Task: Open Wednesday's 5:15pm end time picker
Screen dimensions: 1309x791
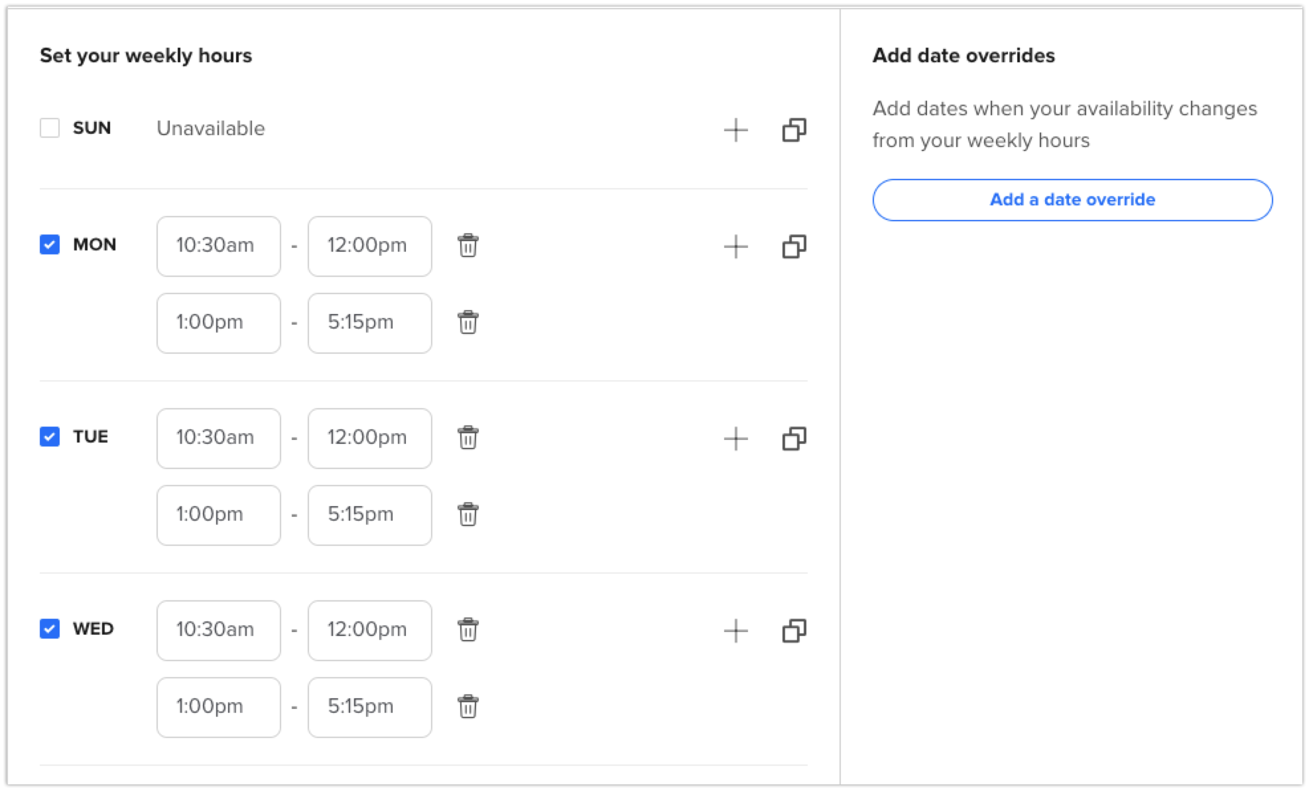Action: point(369,707)
